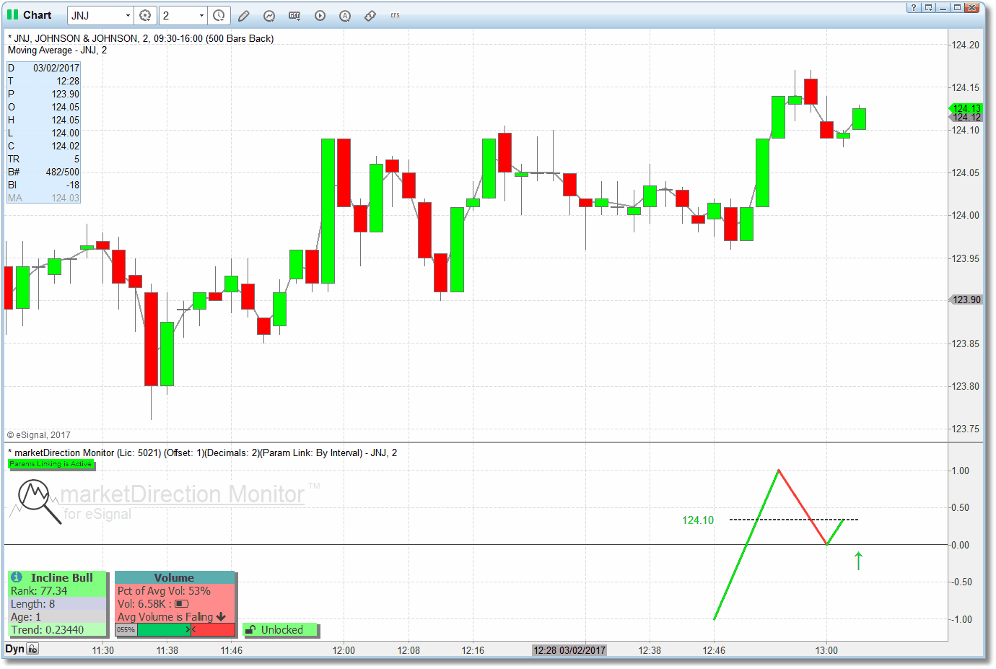Screen dimensions: 996x669
Task: Click the 055% volume progress bar
Action: (x=175, y=630)
